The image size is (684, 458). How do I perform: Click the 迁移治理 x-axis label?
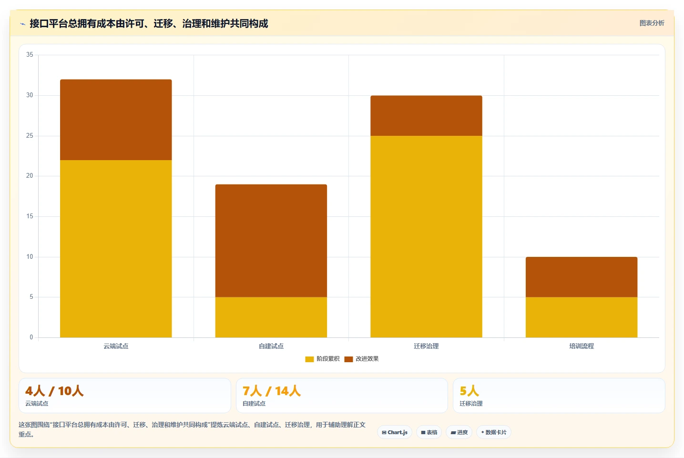coord(426,346)
